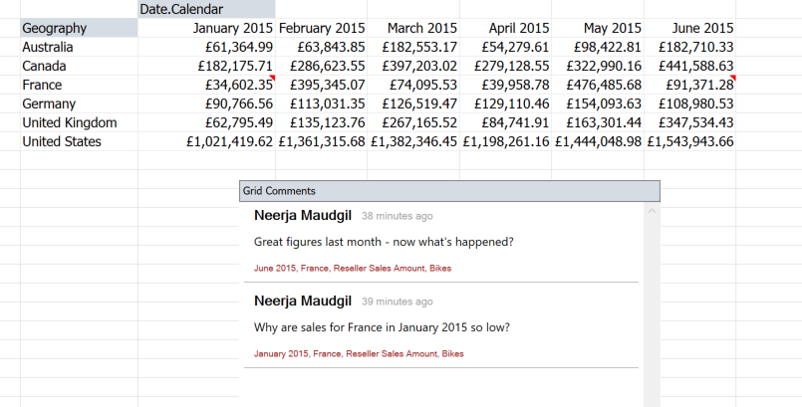Click the comments panel scroll up arrow

point(652,211)
